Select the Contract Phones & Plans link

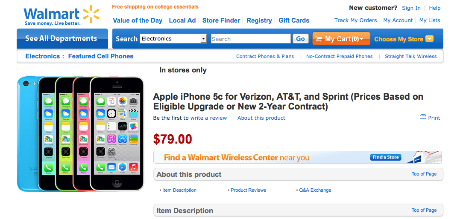click(x=265, y=56)
